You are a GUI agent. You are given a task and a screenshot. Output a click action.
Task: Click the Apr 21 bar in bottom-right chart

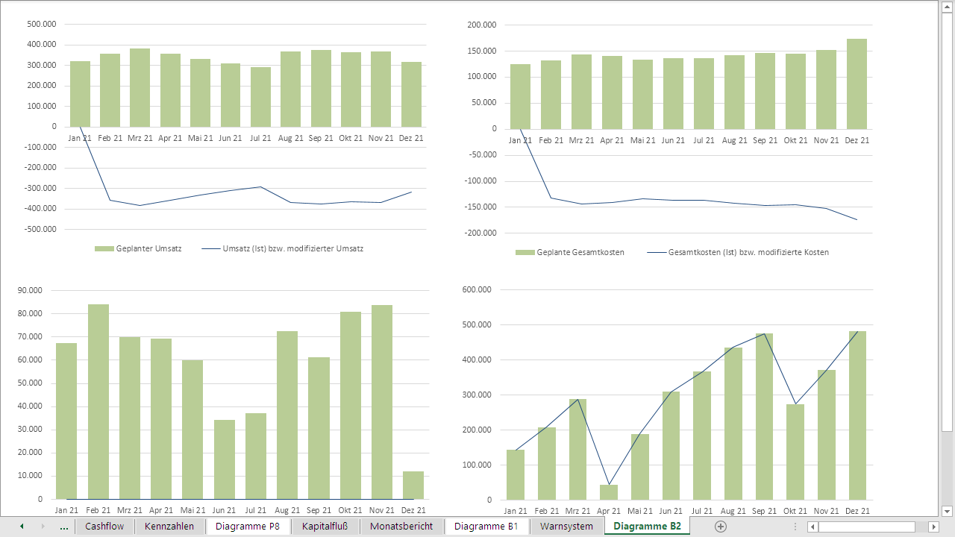click(x=609, y=492)
